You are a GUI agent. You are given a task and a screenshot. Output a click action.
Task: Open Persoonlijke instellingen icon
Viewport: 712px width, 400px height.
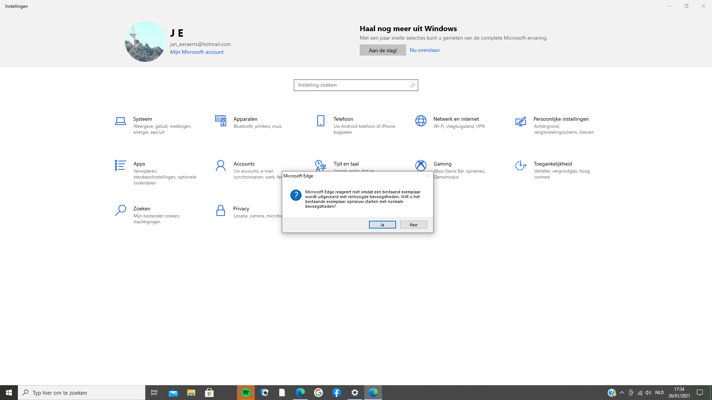pyautogui.click(x=521, y=121)
